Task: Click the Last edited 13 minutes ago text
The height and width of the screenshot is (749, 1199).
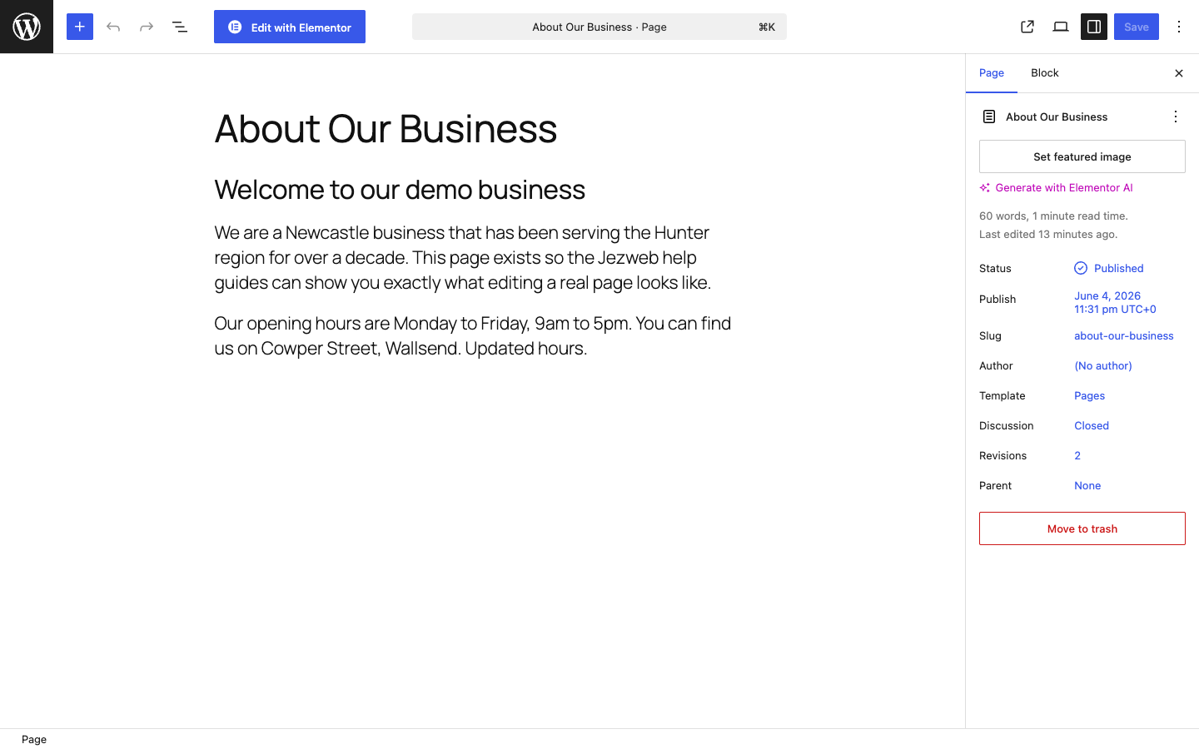Action: [1048, 234]
